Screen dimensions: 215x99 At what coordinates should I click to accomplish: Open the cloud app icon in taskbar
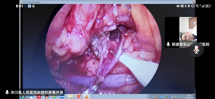point(31,97)
